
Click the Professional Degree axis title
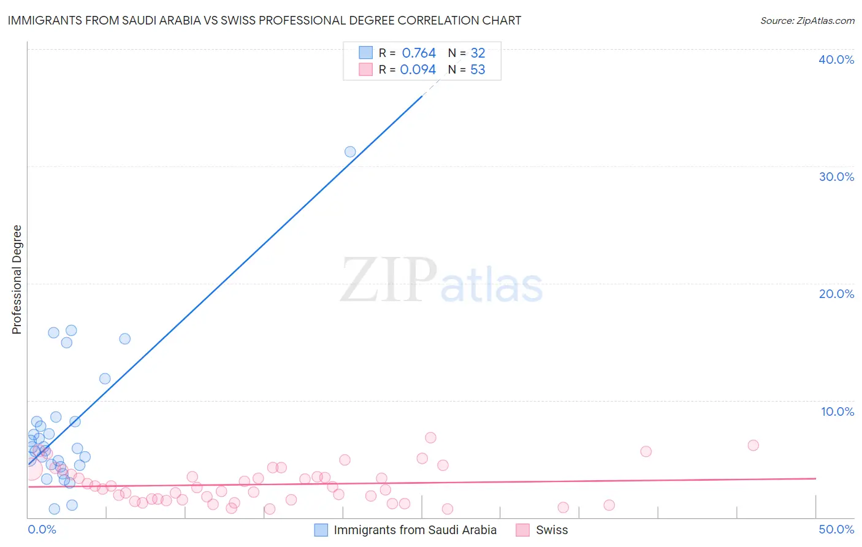click(17, 280)
